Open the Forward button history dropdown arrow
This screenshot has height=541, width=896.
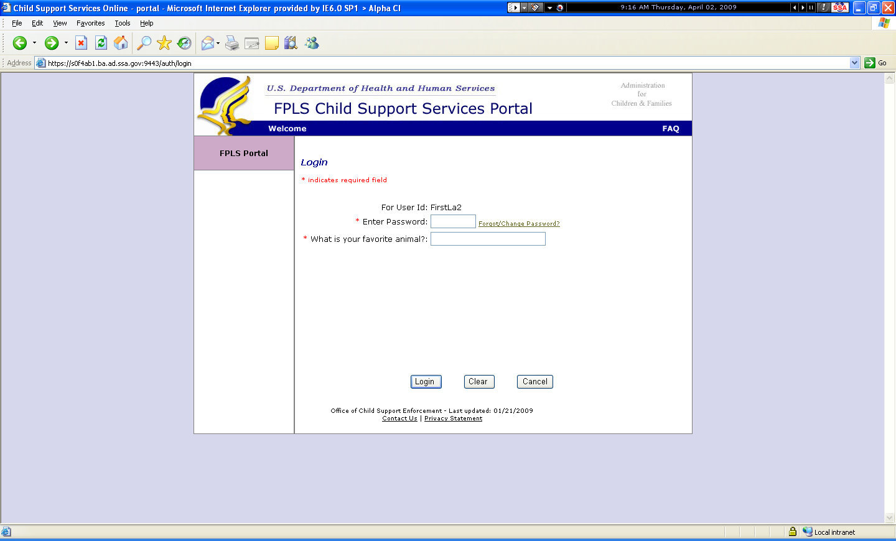pos(66,43)
